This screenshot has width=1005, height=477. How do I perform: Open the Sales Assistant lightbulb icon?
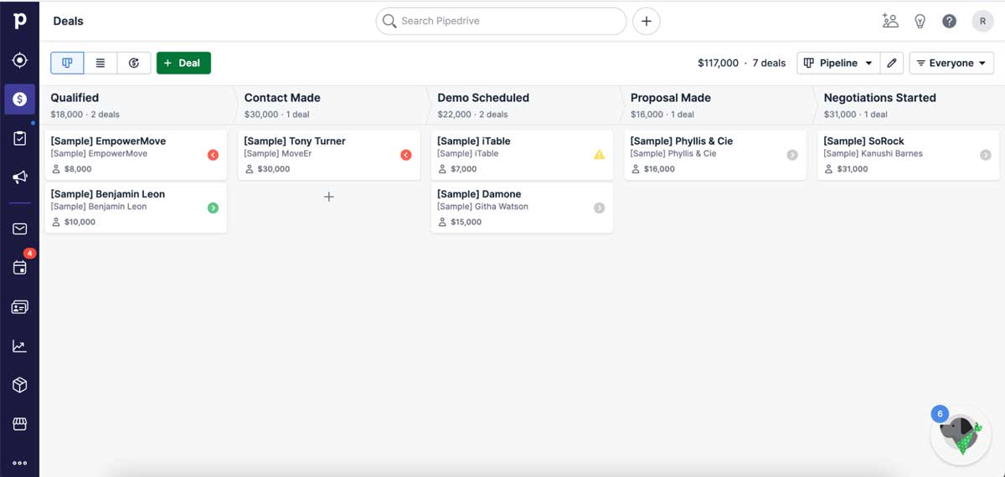coord(920,21)
